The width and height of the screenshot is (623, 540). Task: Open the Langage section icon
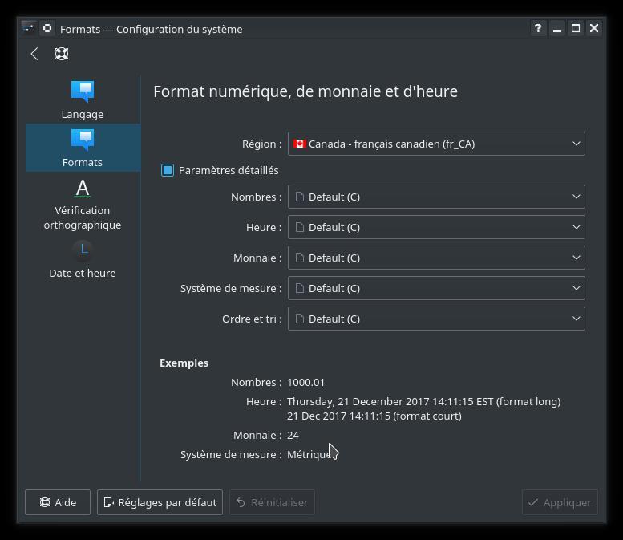click(x=83, y=91)
